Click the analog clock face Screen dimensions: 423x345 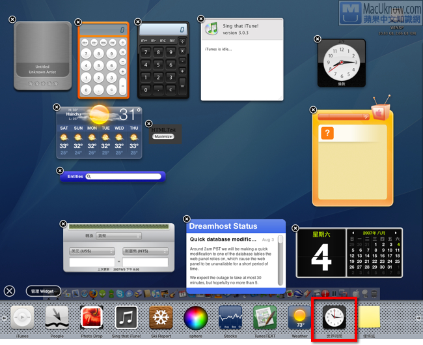pos(342,63)
